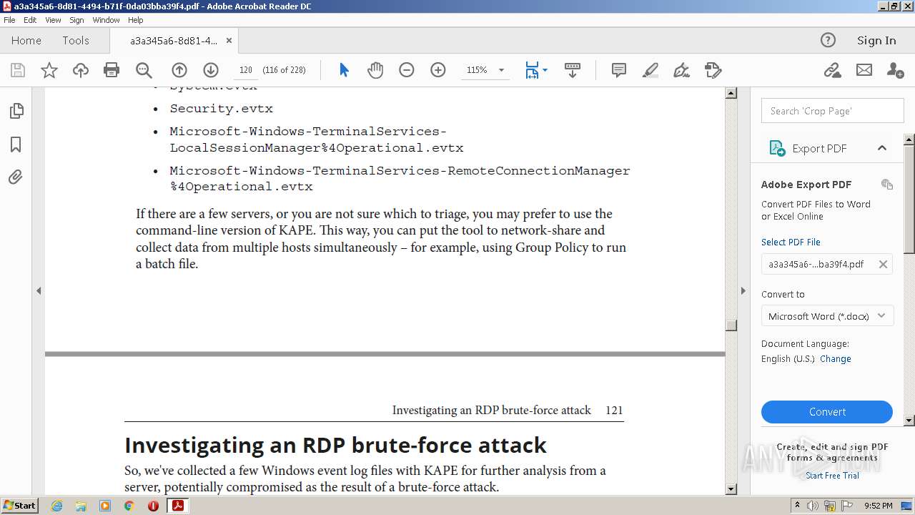Click the Convert button

click(x=827, y=412)
